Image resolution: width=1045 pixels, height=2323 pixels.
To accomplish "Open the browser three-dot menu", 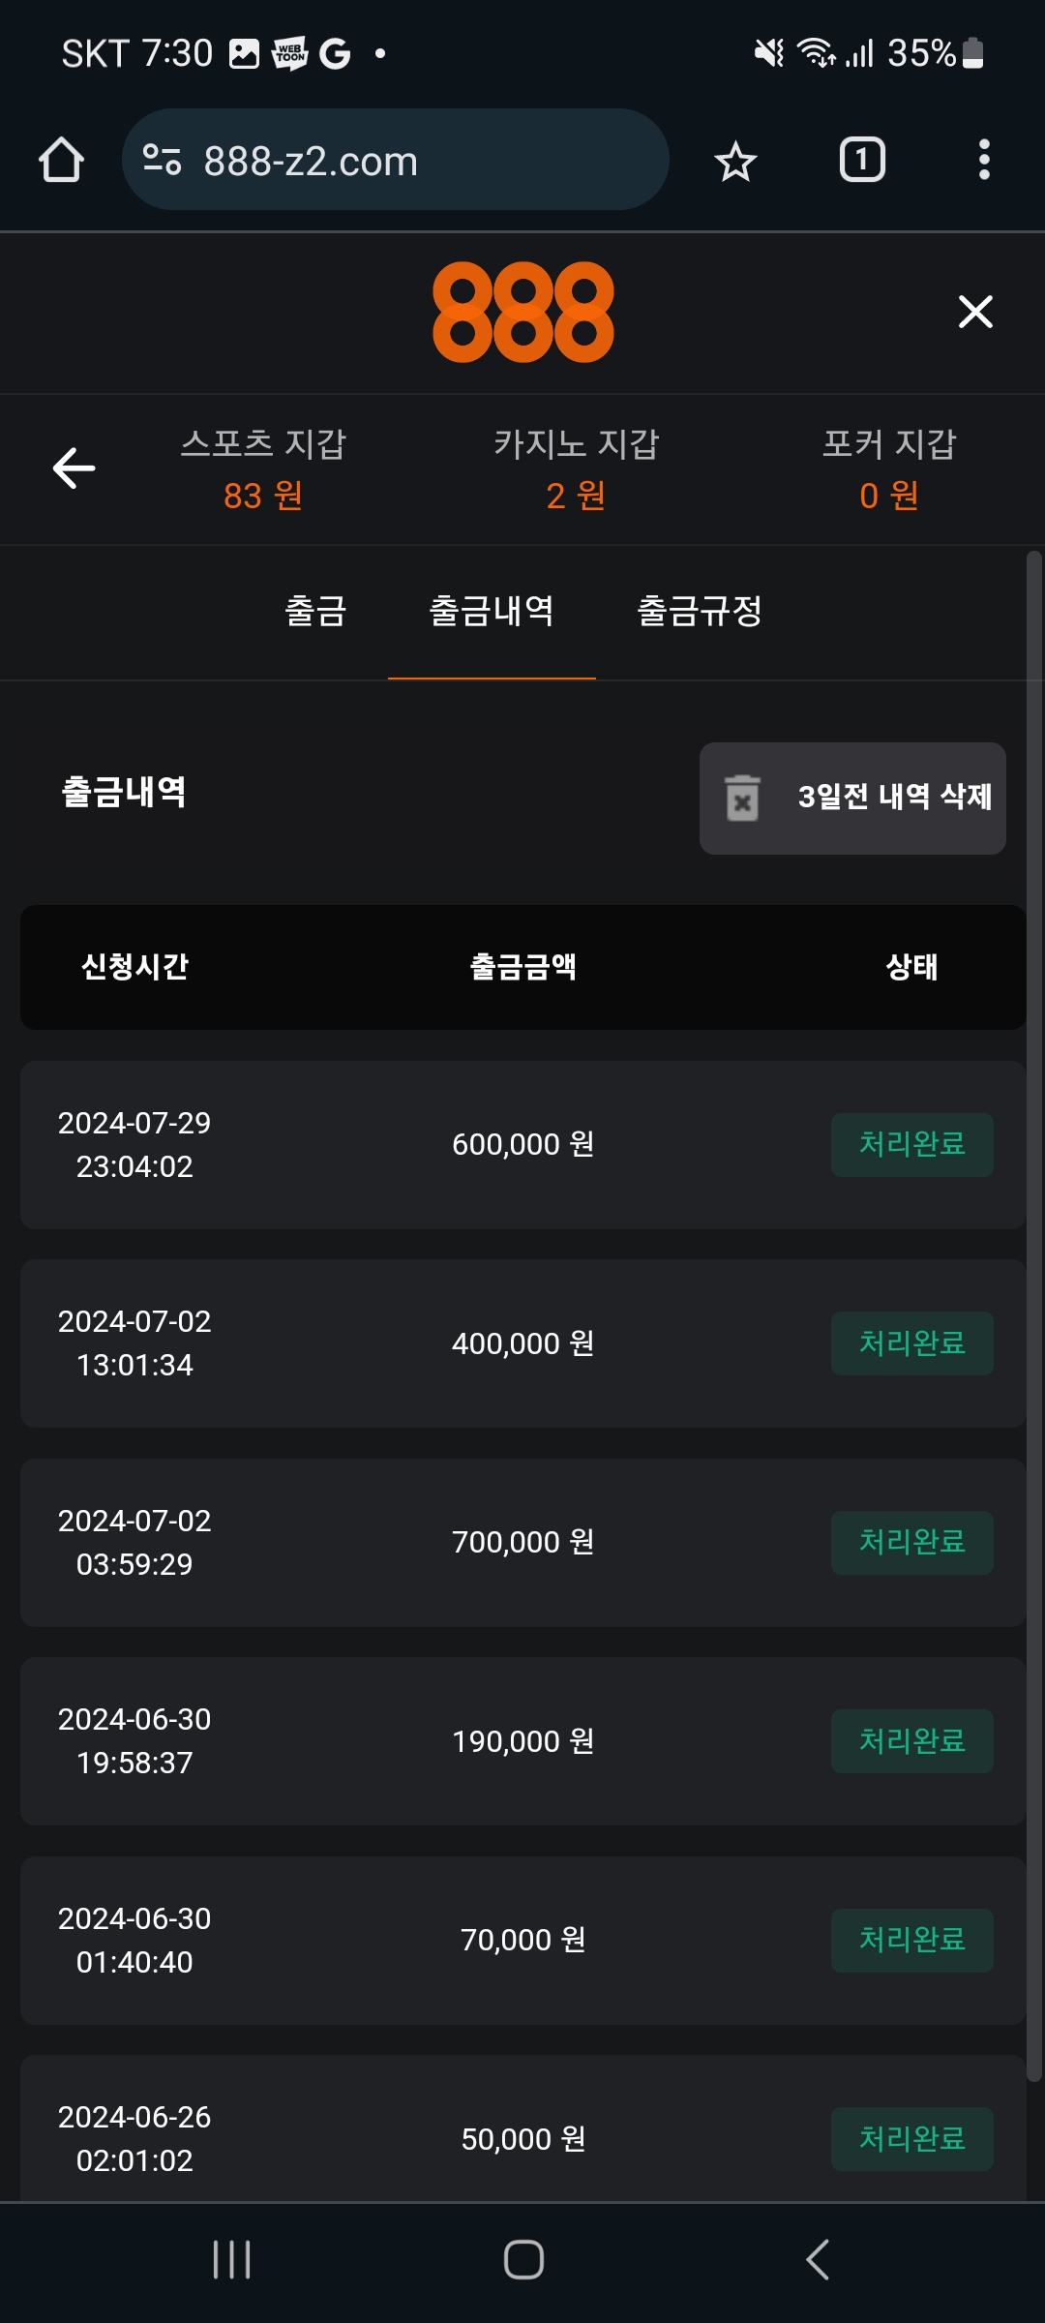I will coord(984,160).
